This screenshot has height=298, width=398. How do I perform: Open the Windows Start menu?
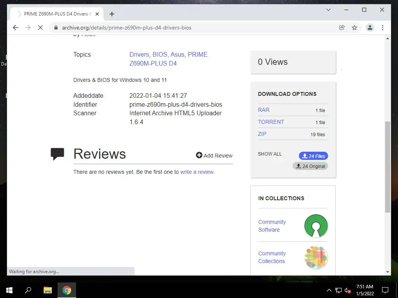pos(9,290)
